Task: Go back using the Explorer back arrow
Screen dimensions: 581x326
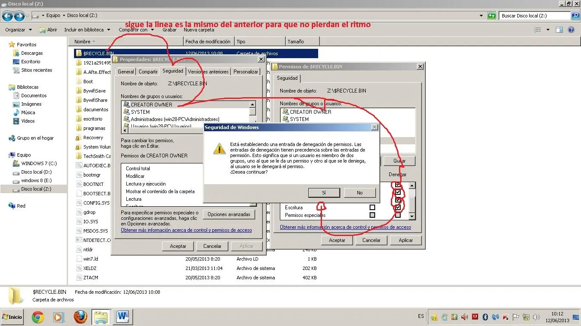Action: click(x=7, y=16)
